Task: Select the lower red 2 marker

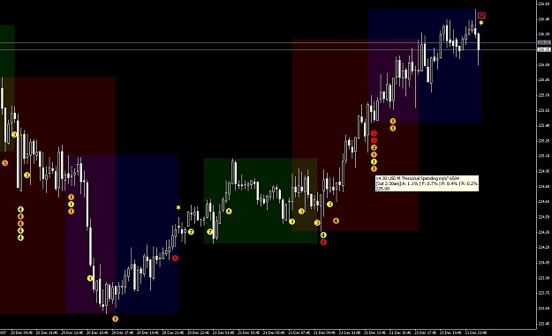Action: (374, 140)
